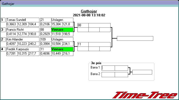This screenshot has height=100, width=179.
Task: Click seed number 1 box
Action: click(3, 20)
